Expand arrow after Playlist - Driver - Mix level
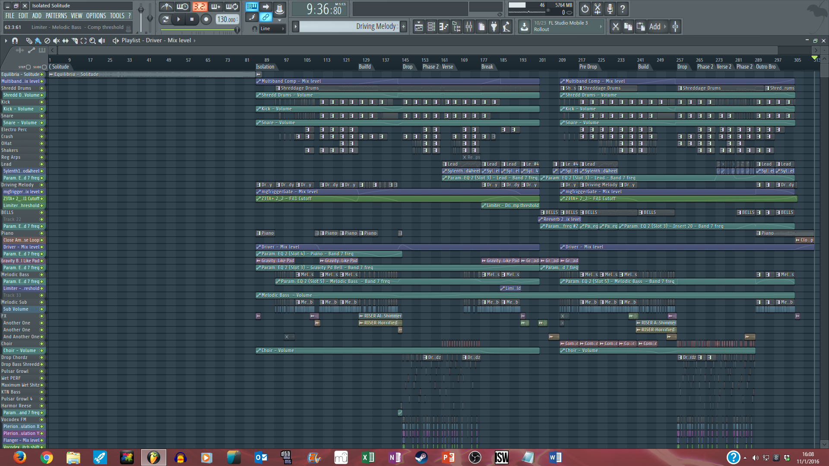Screen dimensions: 829x466 click(195, 41)
